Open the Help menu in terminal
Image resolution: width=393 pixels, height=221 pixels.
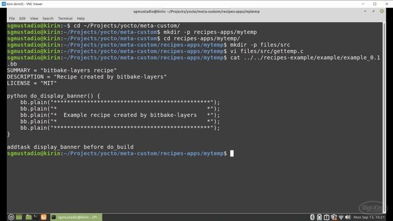pos(80,18)
